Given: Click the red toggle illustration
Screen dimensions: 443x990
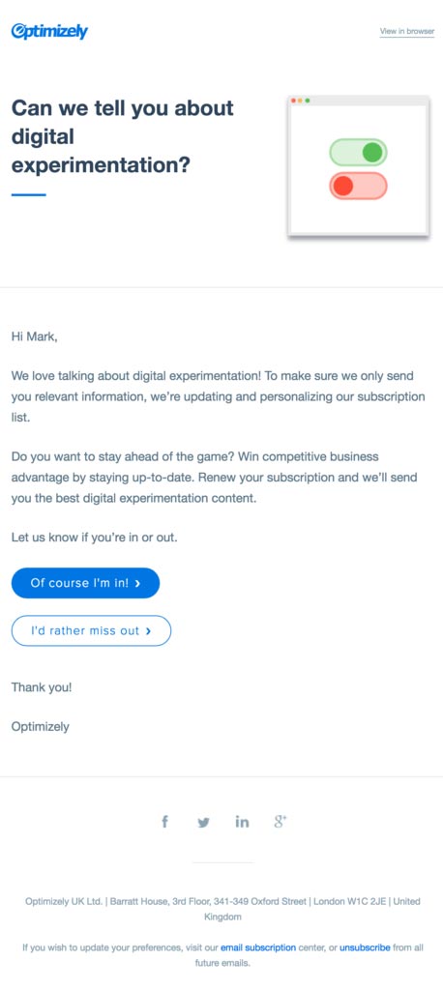Looking at the screenshot, I should pos(358,186).
